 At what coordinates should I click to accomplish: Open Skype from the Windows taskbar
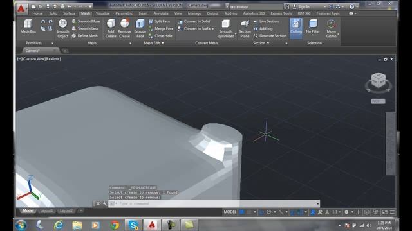pos(133,225)
